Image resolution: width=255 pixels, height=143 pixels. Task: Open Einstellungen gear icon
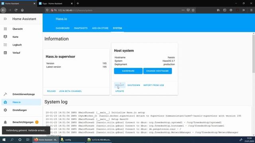coord(5,110)
